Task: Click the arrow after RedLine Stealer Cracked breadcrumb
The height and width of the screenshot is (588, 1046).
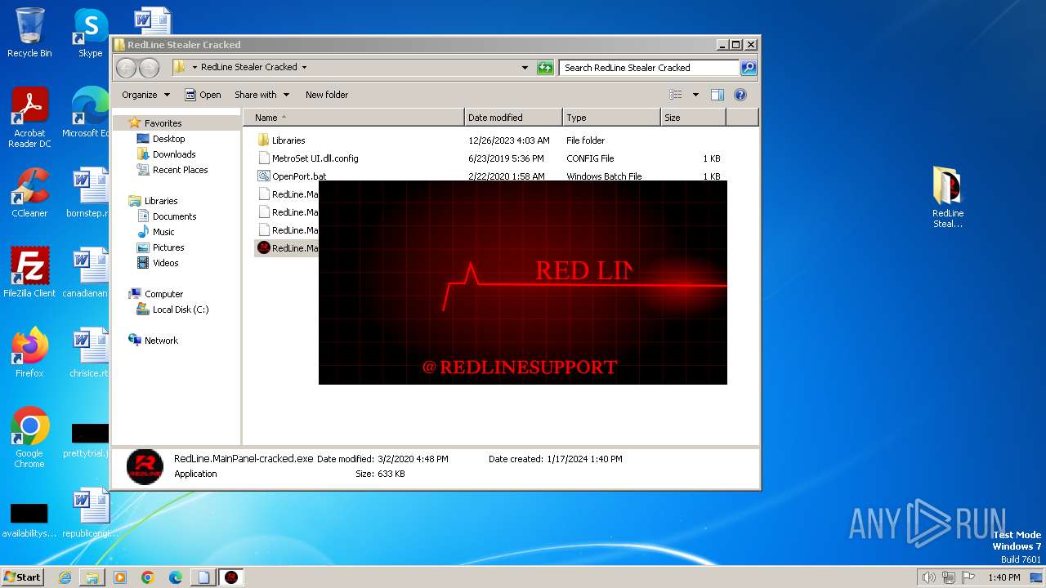Action: 305,68
